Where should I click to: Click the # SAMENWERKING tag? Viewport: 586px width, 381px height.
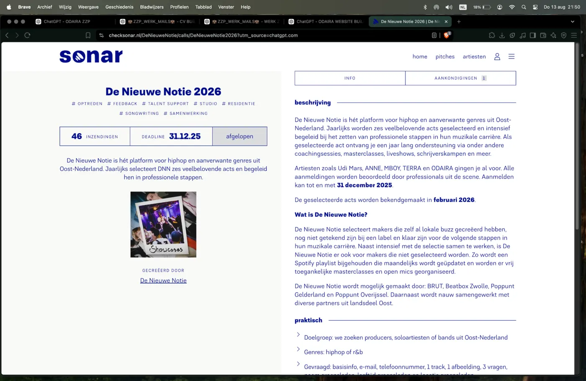coord(185,113)
